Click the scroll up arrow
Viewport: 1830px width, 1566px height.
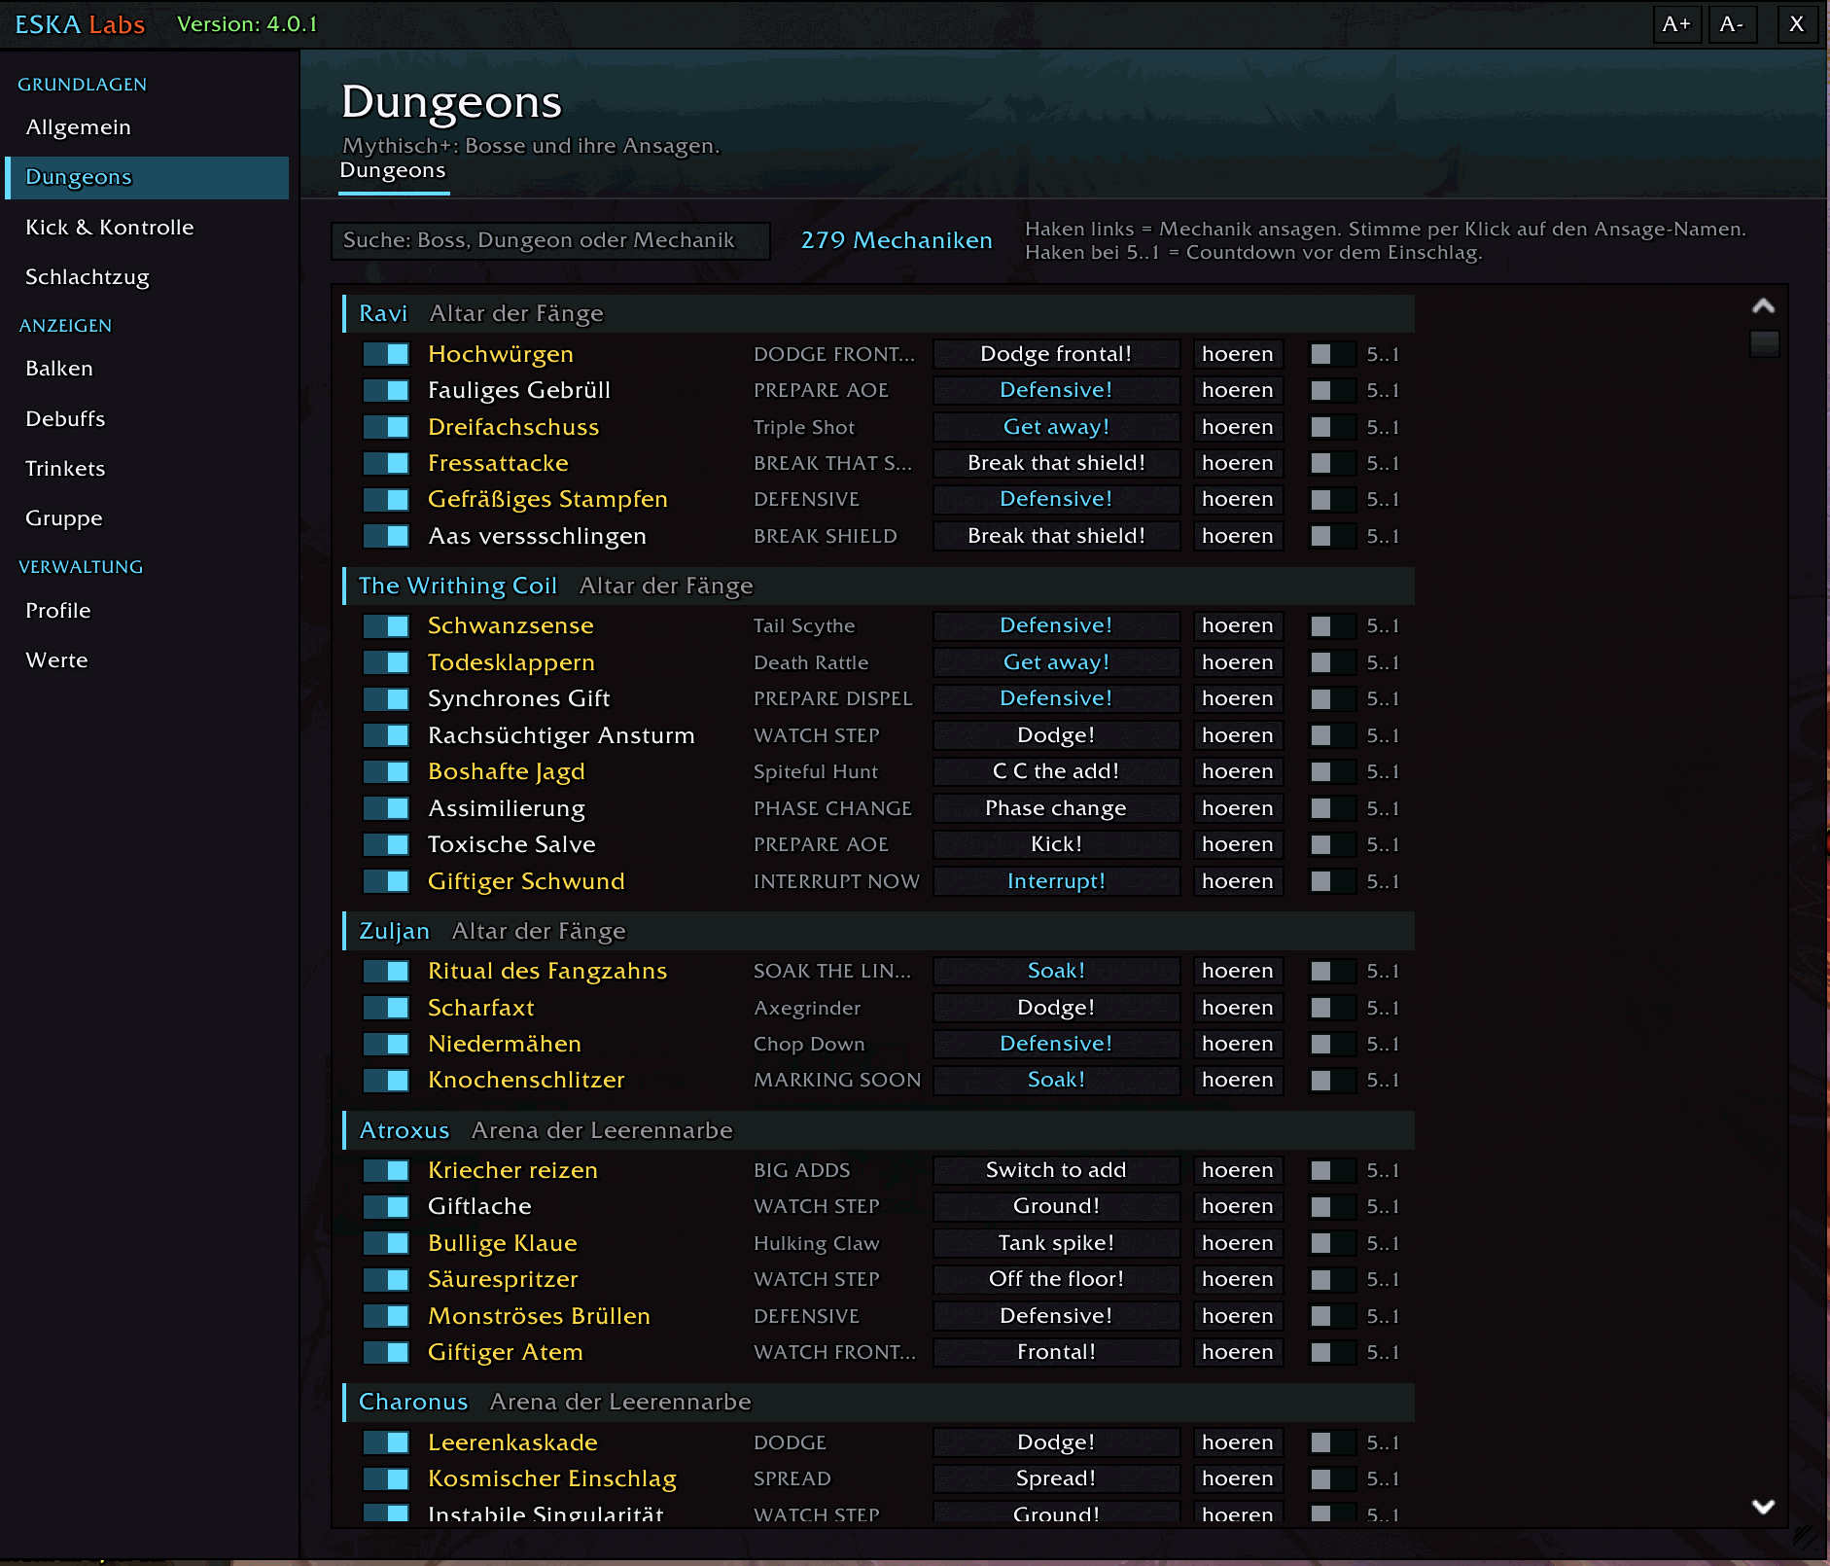coord(1763,306)
